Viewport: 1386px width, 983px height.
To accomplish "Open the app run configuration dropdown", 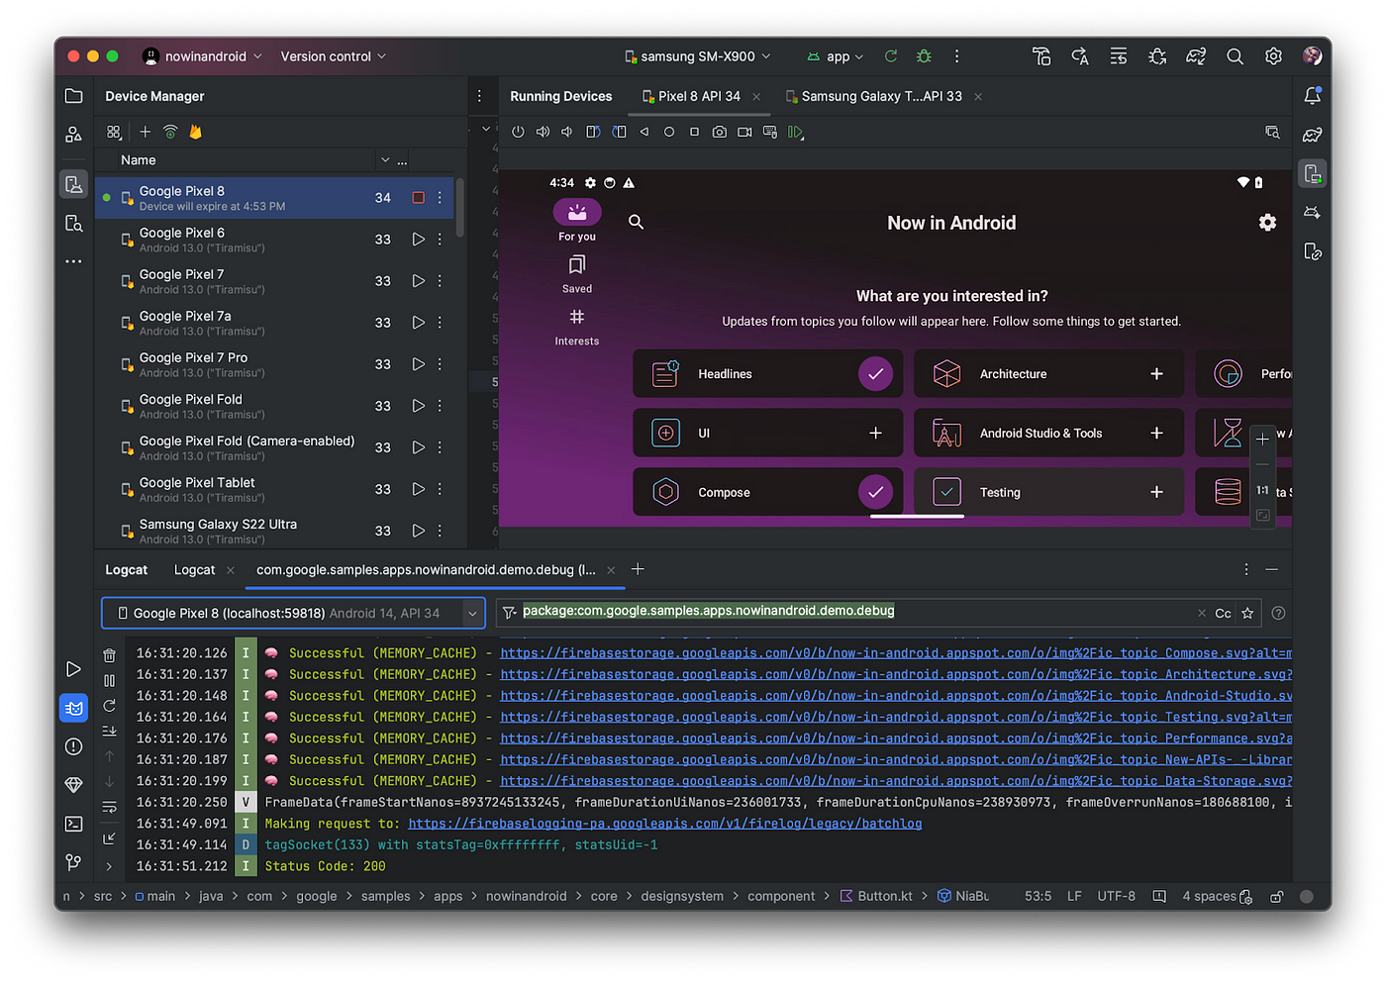I will [x=837, y=56].
